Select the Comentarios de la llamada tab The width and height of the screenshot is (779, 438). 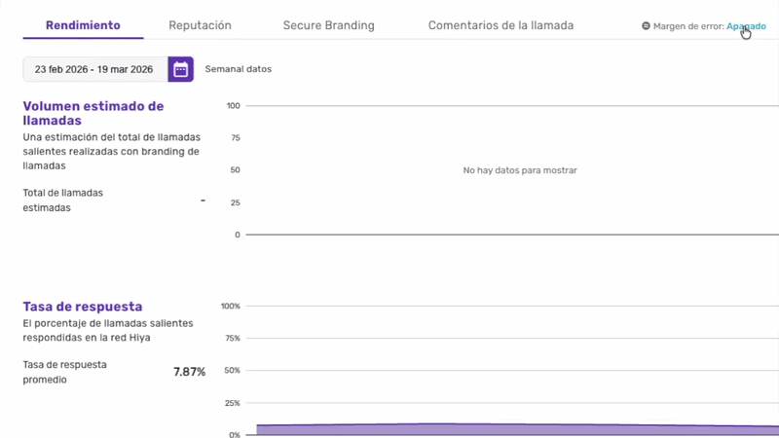click(x=501, y=25)
